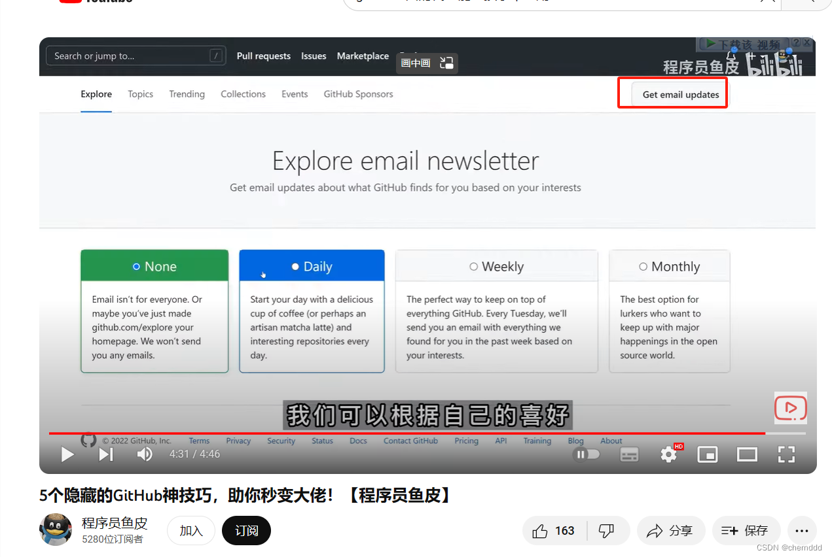This screenshot has width=832, height=557.
Task: Select the None email frequency radio
Action: [x=136, y=267]
